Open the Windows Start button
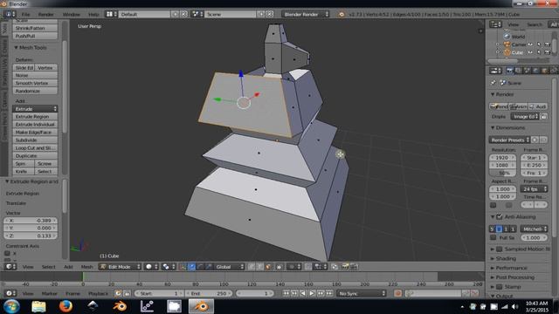The width and height of the screenshot is (559, 314). [x=11, y=306]
